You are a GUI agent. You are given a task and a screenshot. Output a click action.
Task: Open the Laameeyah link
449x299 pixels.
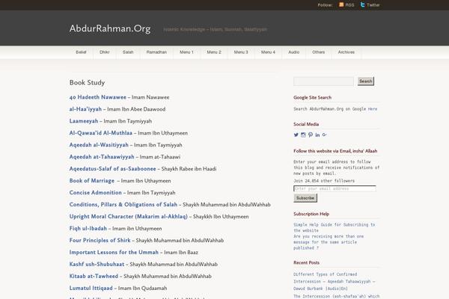click(x=84, y=121)
